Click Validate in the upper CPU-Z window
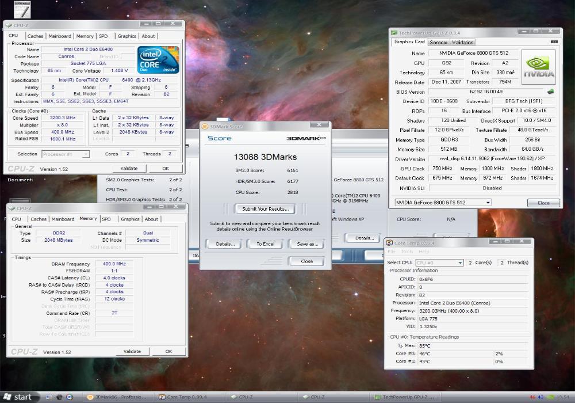The image size is (575, 403). pyautogui.click(x=129, y=169)
